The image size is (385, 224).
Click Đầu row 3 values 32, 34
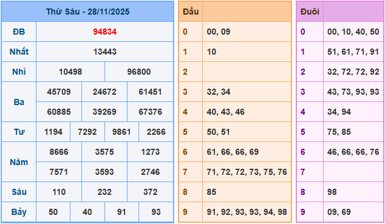coord(219,92)
